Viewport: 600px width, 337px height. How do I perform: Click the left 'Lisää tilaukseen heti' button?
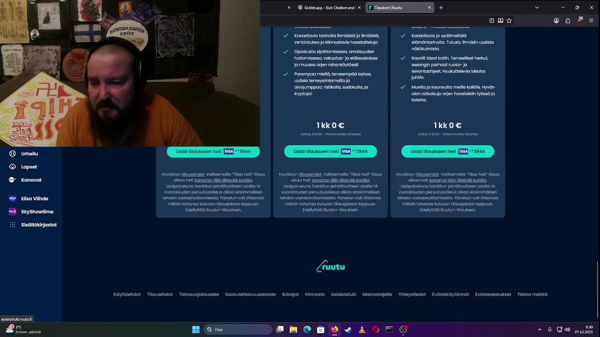(x=213, y=151)
